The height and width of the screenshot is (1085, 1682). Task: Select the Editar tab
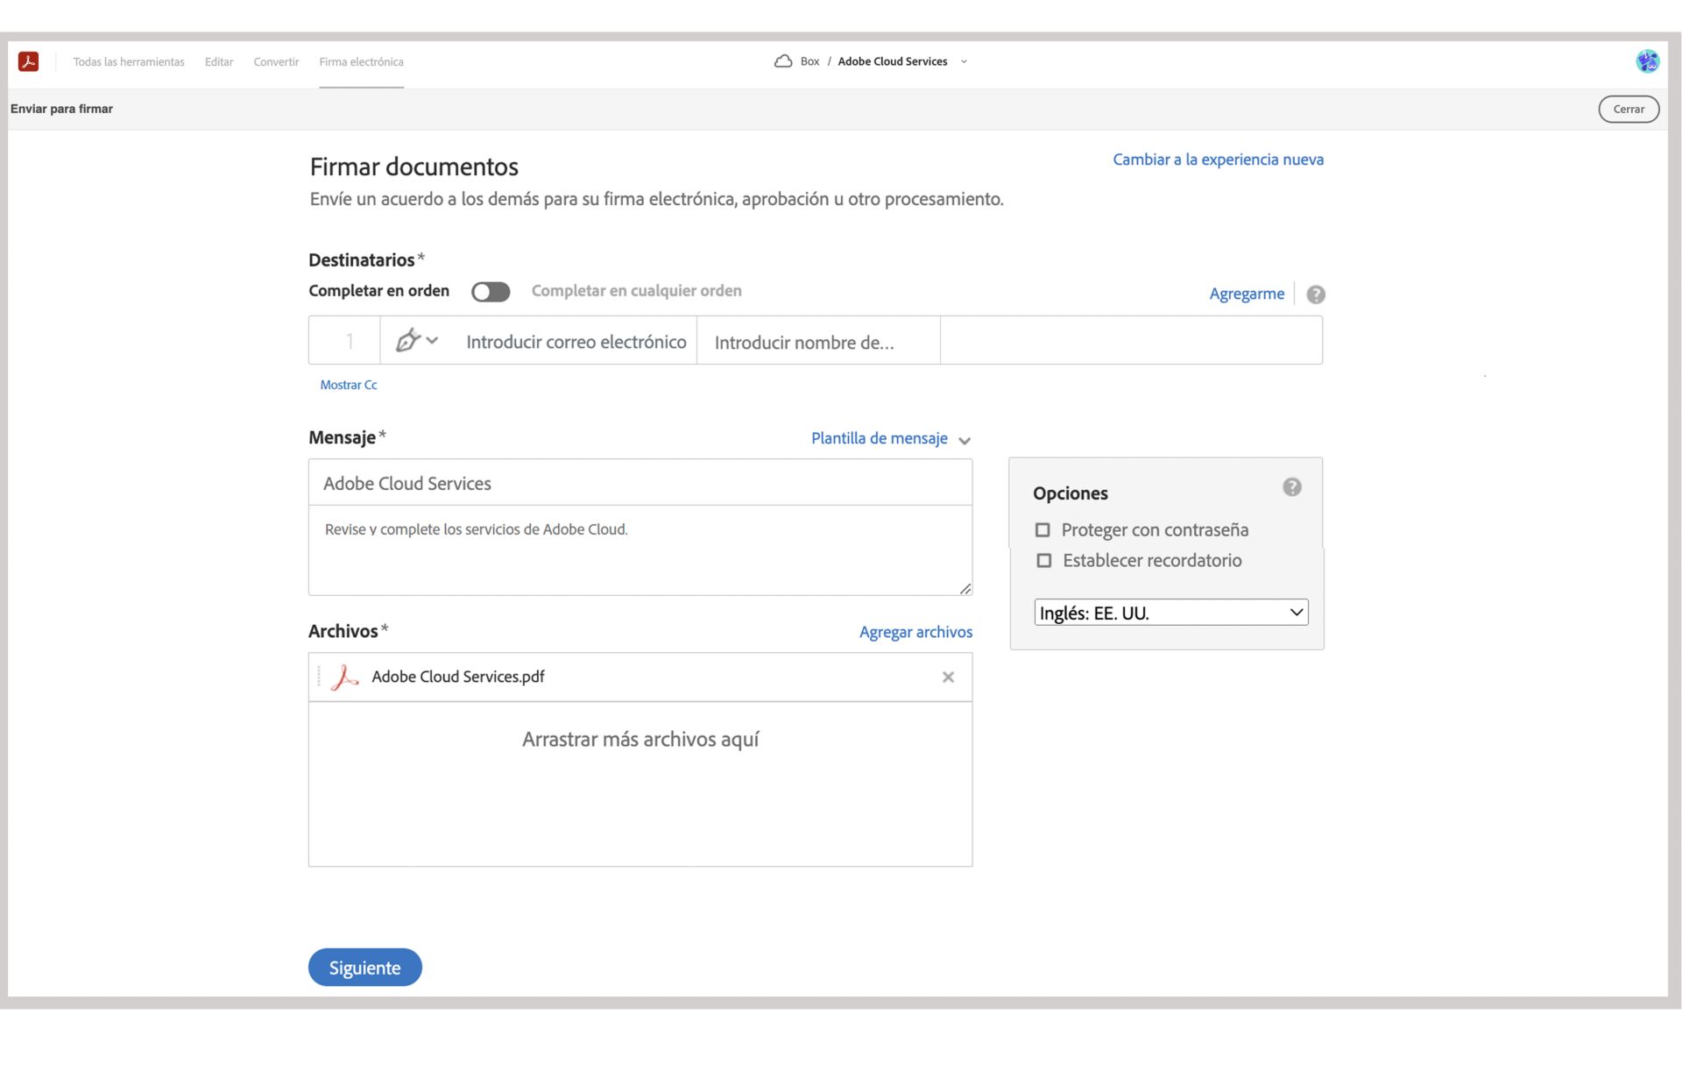pos(219,62)
